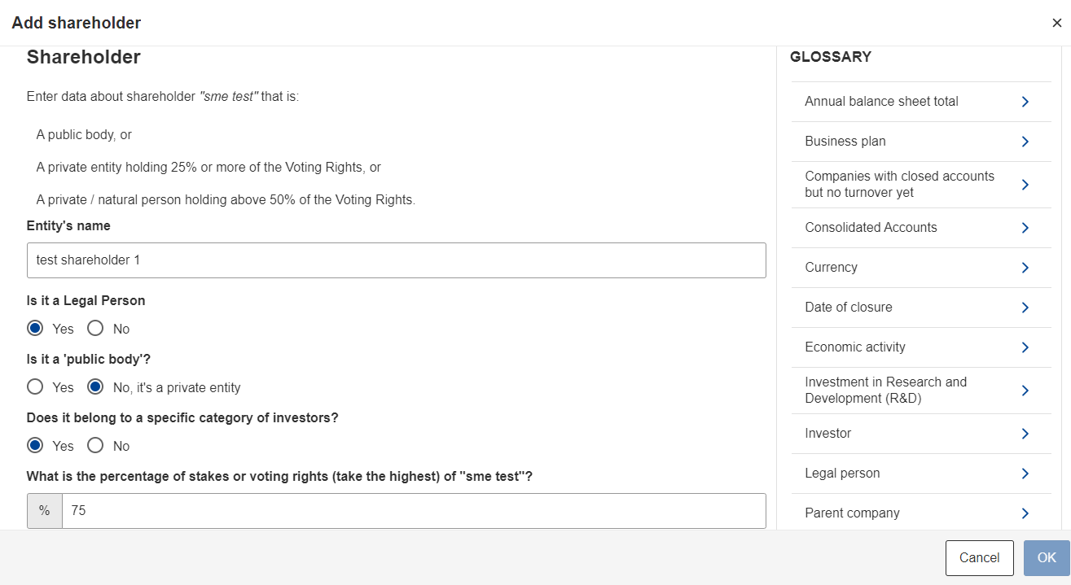Open the Consolidated Accounts chevron icon
Viewport: 1071px width, 585px height.
click(1025, 228)
